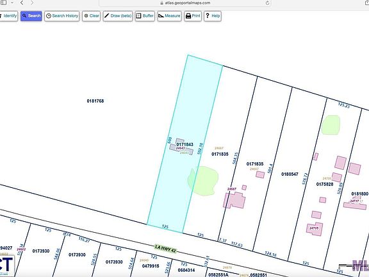Choose the Measure tool
Screen dimensions: 369x277
(169, 16)
